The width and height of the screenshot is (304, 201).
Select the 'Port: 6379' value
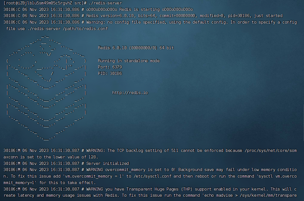pyautogui.click(x=110, y=67)
